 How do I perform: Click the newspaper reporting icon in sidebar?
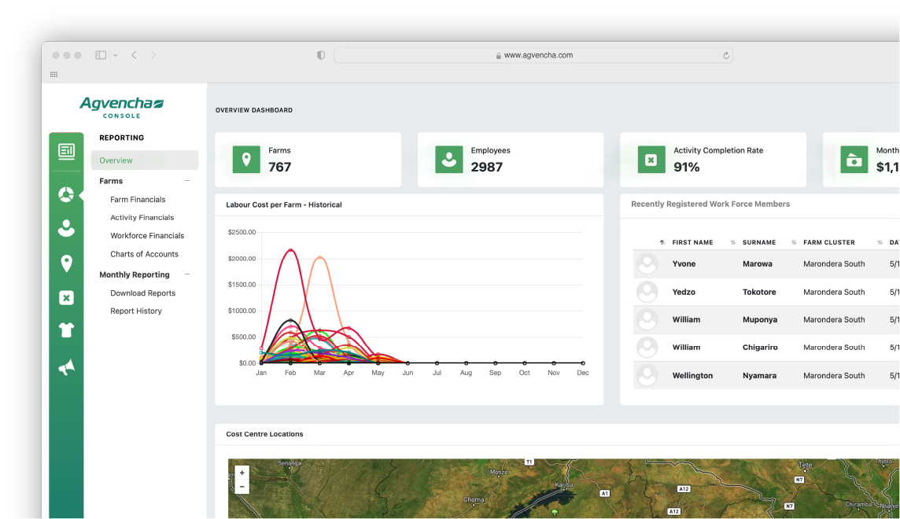click(x=66, y=151)
